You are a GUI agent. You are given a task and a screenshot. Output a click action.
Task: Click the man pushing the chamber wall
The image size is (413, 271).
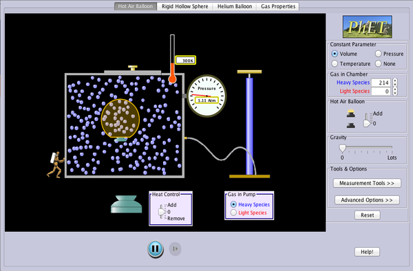click(x=56, y=164)
